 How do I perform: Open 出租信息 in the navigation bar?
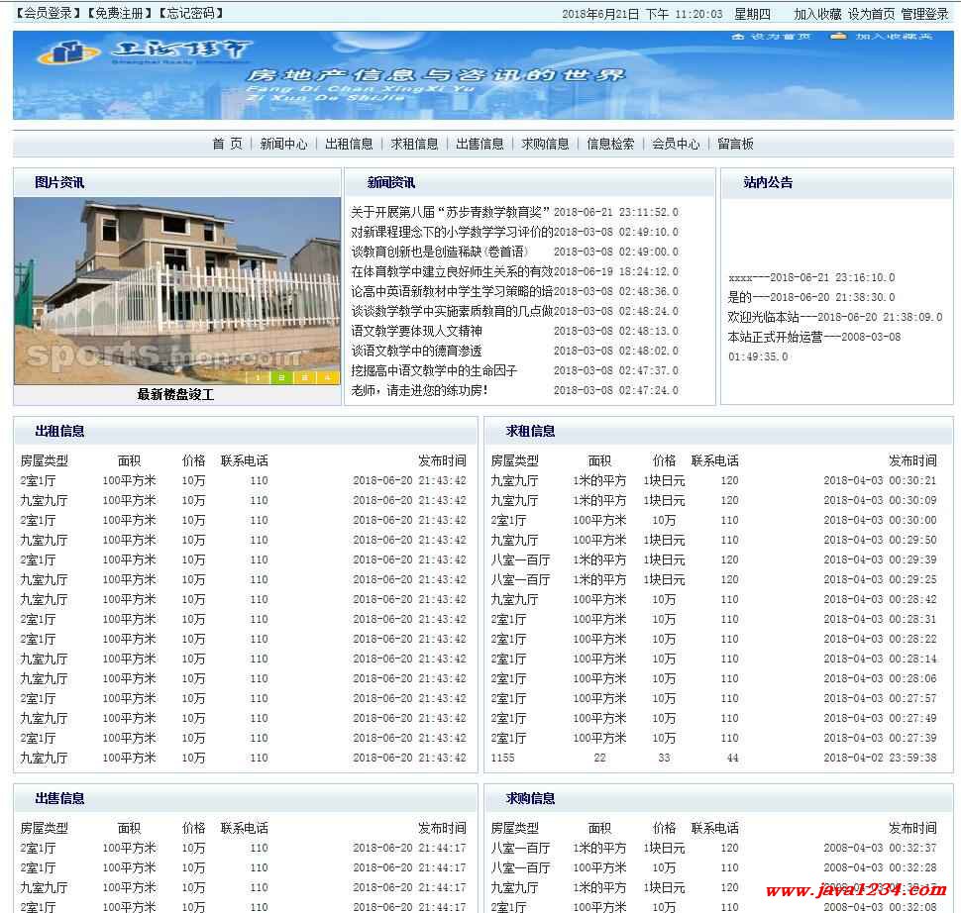tap(349, 144)
